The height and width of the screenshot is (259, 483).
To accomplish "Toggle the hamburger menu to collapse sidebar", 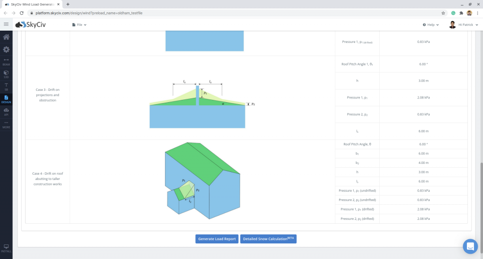I will pos(6,24).
